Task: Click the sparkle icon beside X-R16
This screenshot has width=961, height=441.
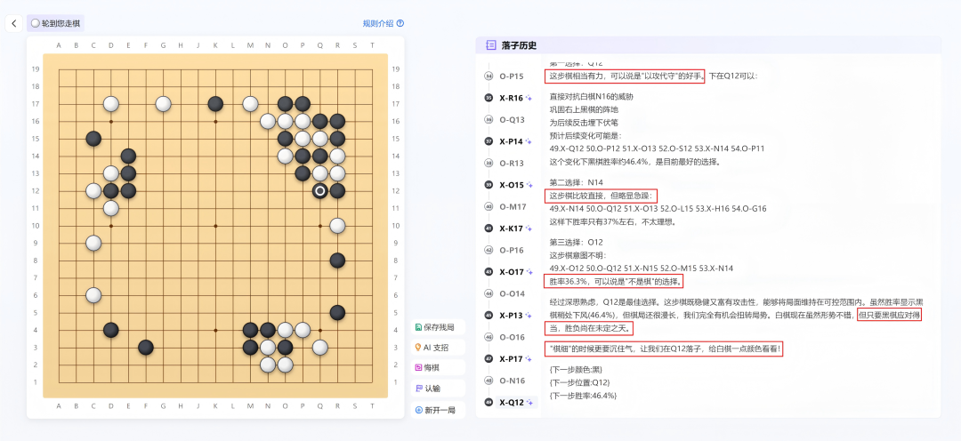Action: click(529, 99)
